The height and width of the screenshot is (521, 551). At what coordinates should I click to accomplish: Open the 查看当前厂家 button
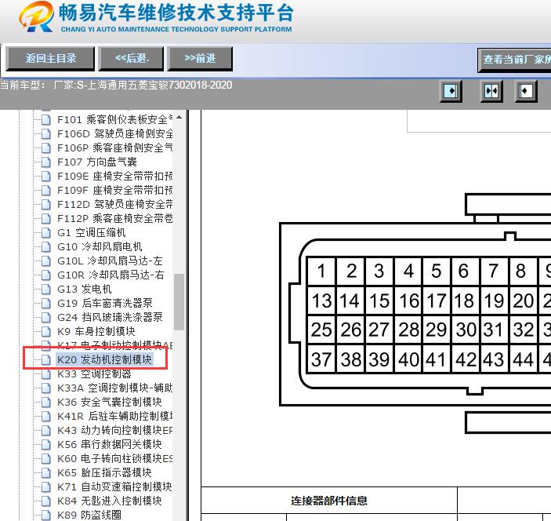click(514, 60)
